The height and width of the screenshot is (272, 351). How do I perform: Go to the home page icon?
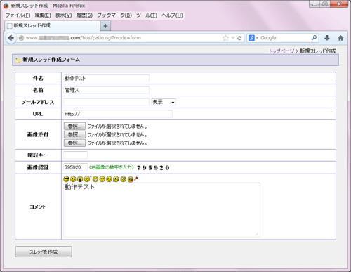340,38
